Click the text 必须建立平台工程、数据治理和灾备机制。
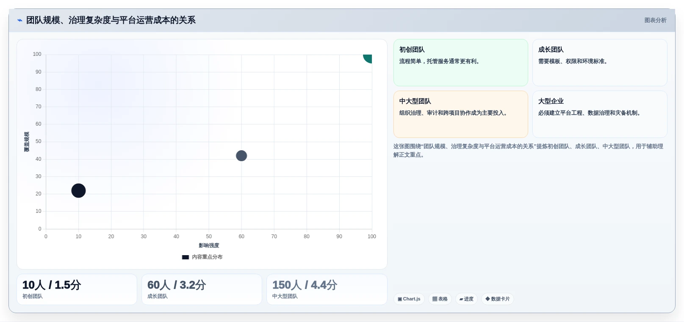684x322 pixels. pyautogui.click(x=590, y=113)
